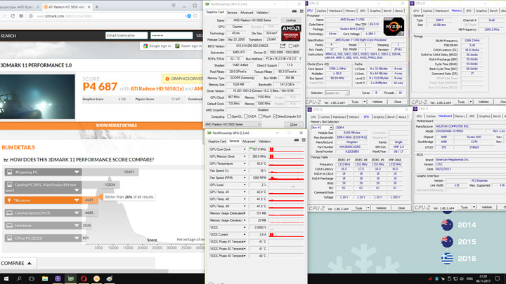Enable the PhysX checkbox in GPU-Z
Viewport: 506px width, 284px height.
[260, 116]
